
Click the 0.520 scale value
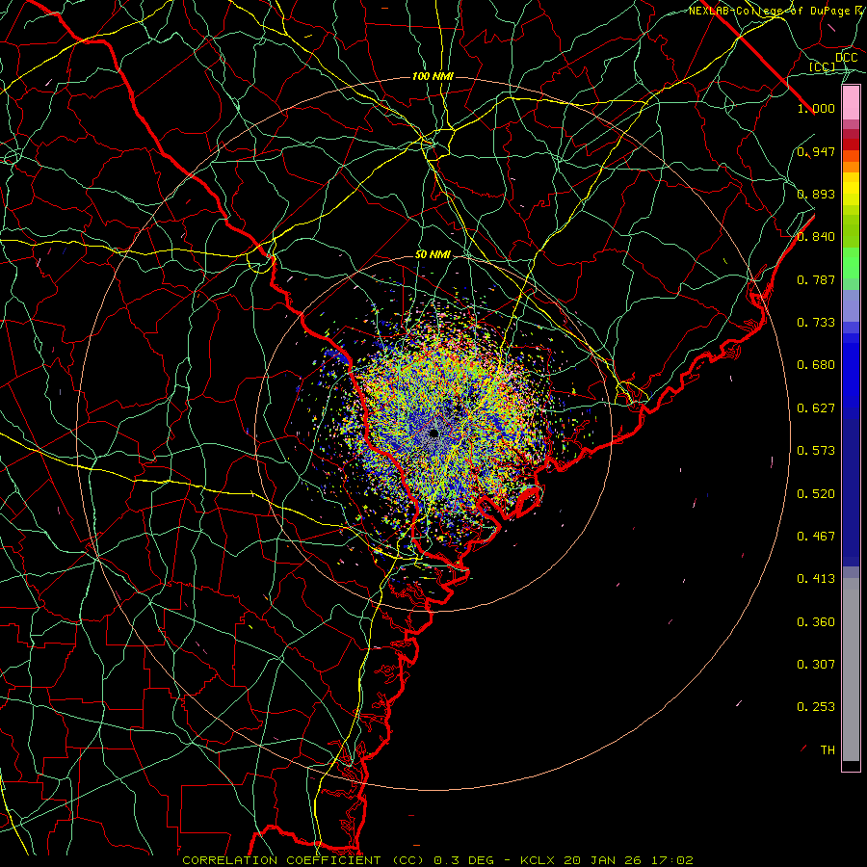[x=816, y=494]
